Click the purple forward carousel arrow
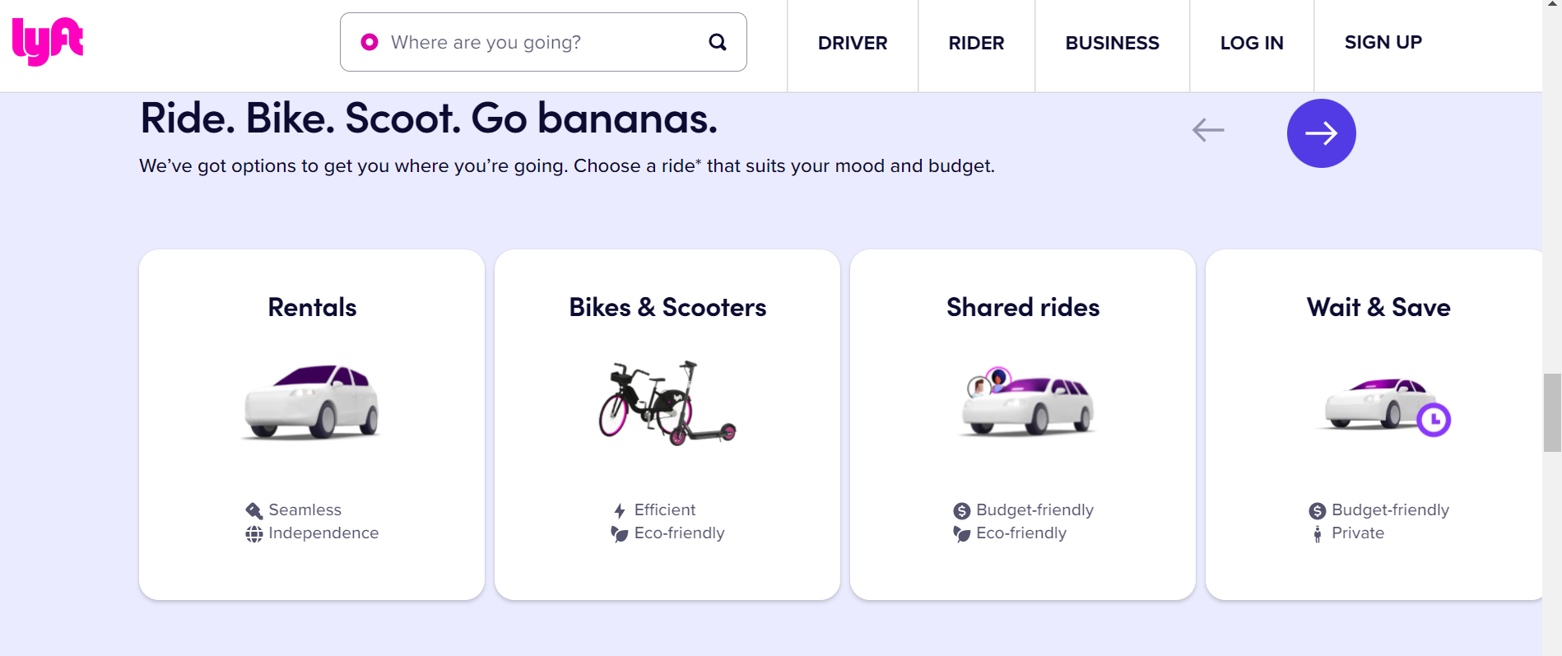The image size is (1562, 656). [x=1321, y=133]
